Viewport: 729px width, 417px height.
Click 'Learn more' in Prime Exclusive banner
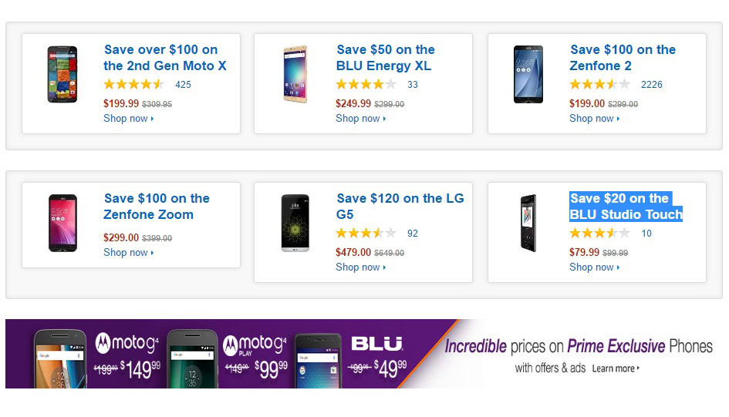[616, 368]
